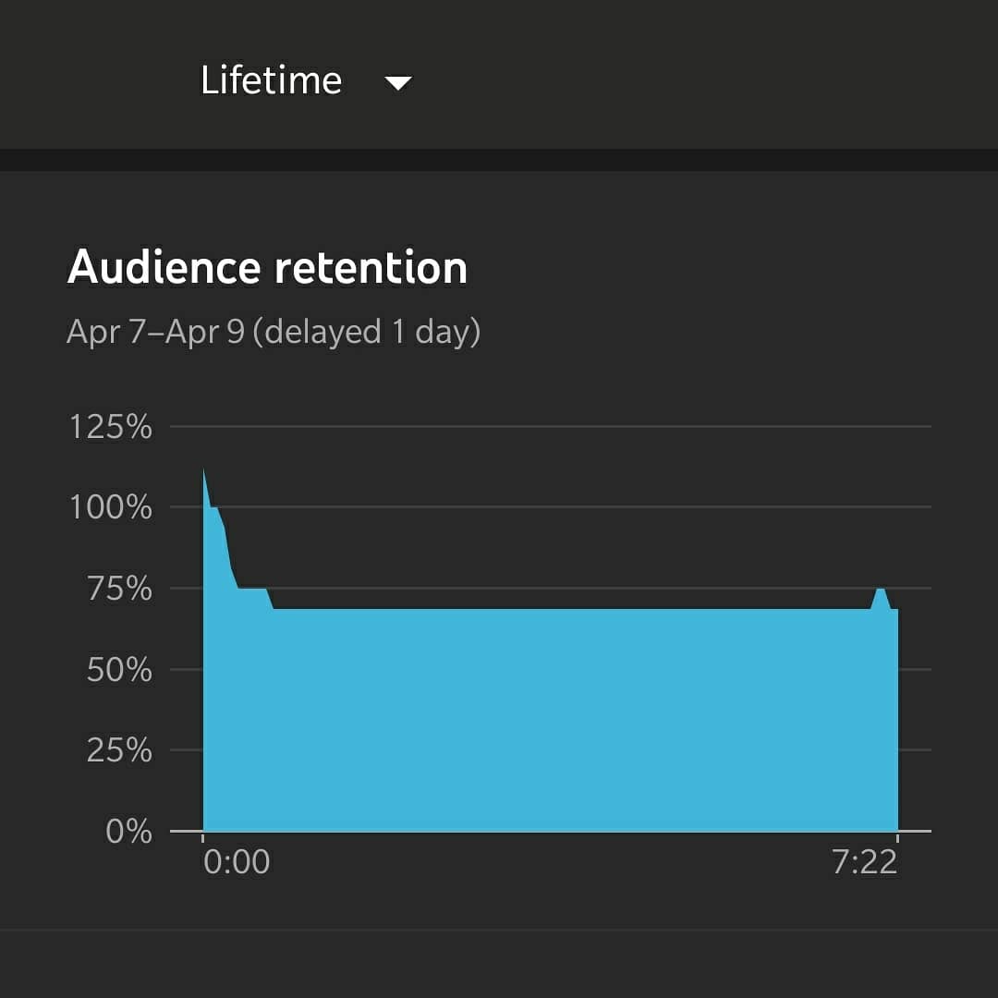
Task: Click the 75% y-axis label
Action: (119, 589)
